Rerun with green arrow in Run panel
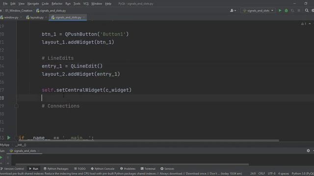This screenshot has width=314, height=176. tap(1, 157)
